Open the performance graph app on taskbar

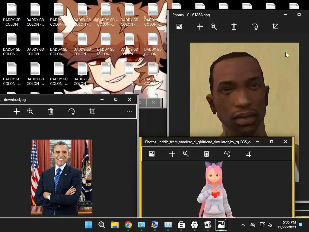tap(168, 225)
